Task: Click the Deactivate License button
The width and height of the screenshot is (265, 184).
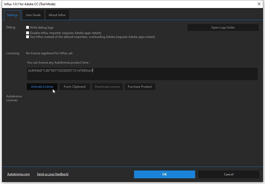Action: click(107, 87)
